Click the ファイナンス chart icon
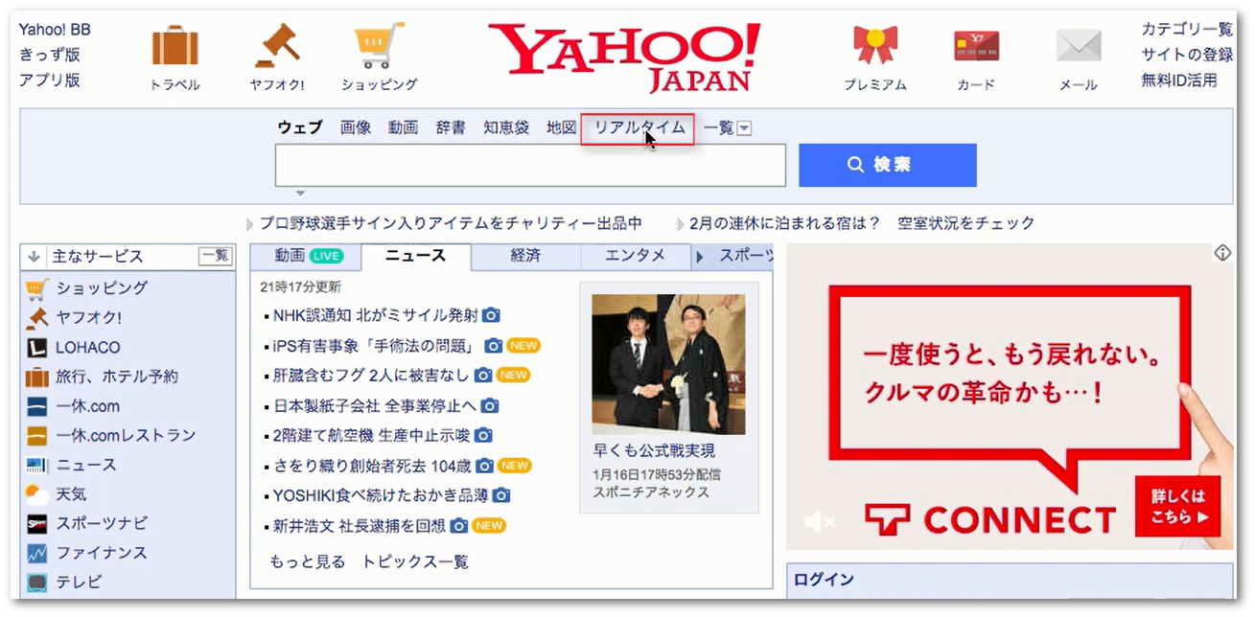 click(37, 554)
